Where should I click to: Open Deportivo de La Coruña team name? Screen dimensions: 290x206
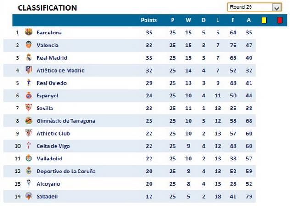[66, 171]
